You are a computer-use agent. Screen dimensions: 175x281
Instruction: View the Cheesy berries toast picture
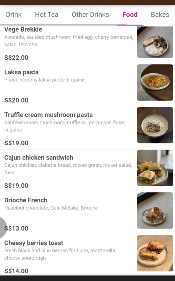(155, 253)
